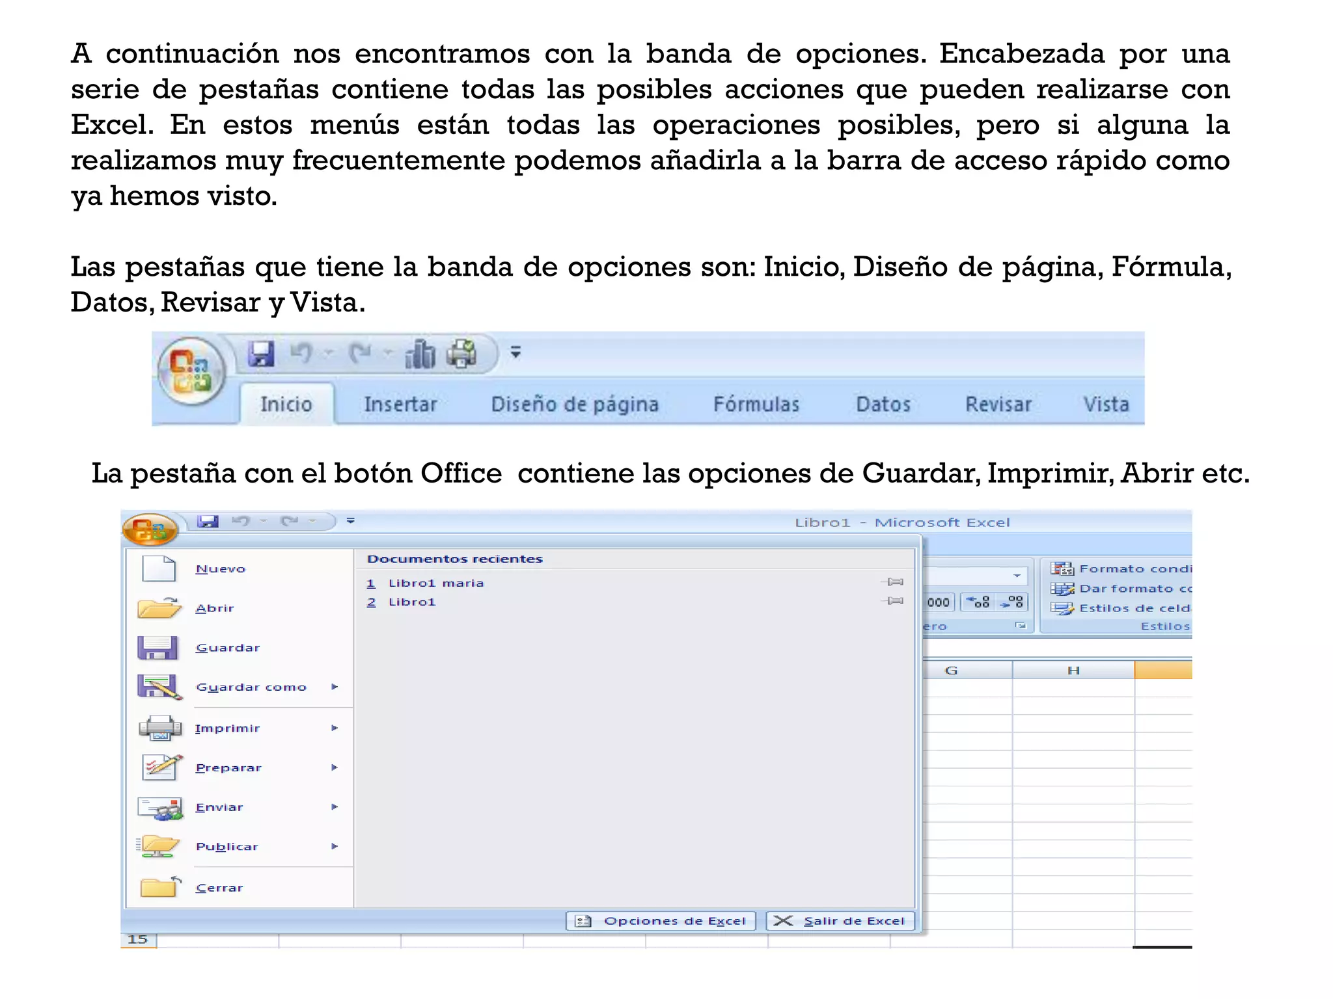Viewport: 1333px width, 999px height.
Task: Expand Enviar submenu arrow
Action: coord(335,806)
